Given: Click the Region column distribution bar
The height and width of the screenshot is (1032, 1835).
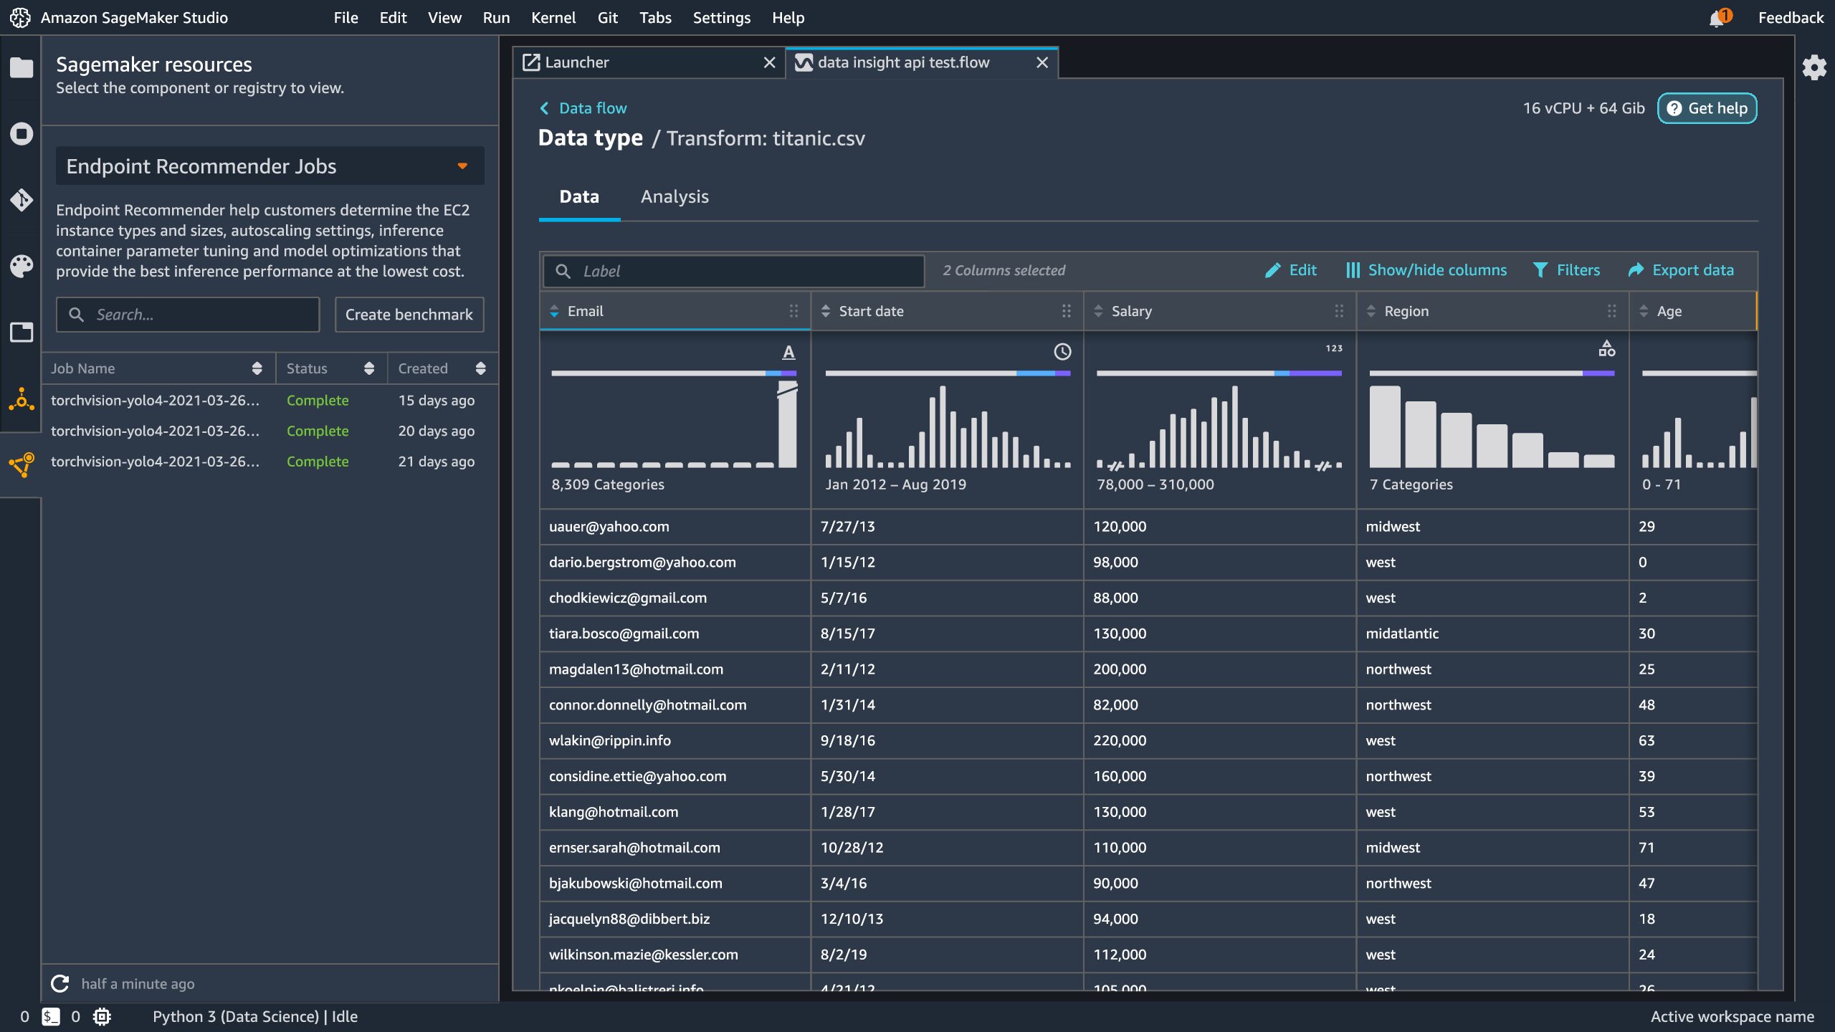Looking at the screenshot, I should 1491,373.
